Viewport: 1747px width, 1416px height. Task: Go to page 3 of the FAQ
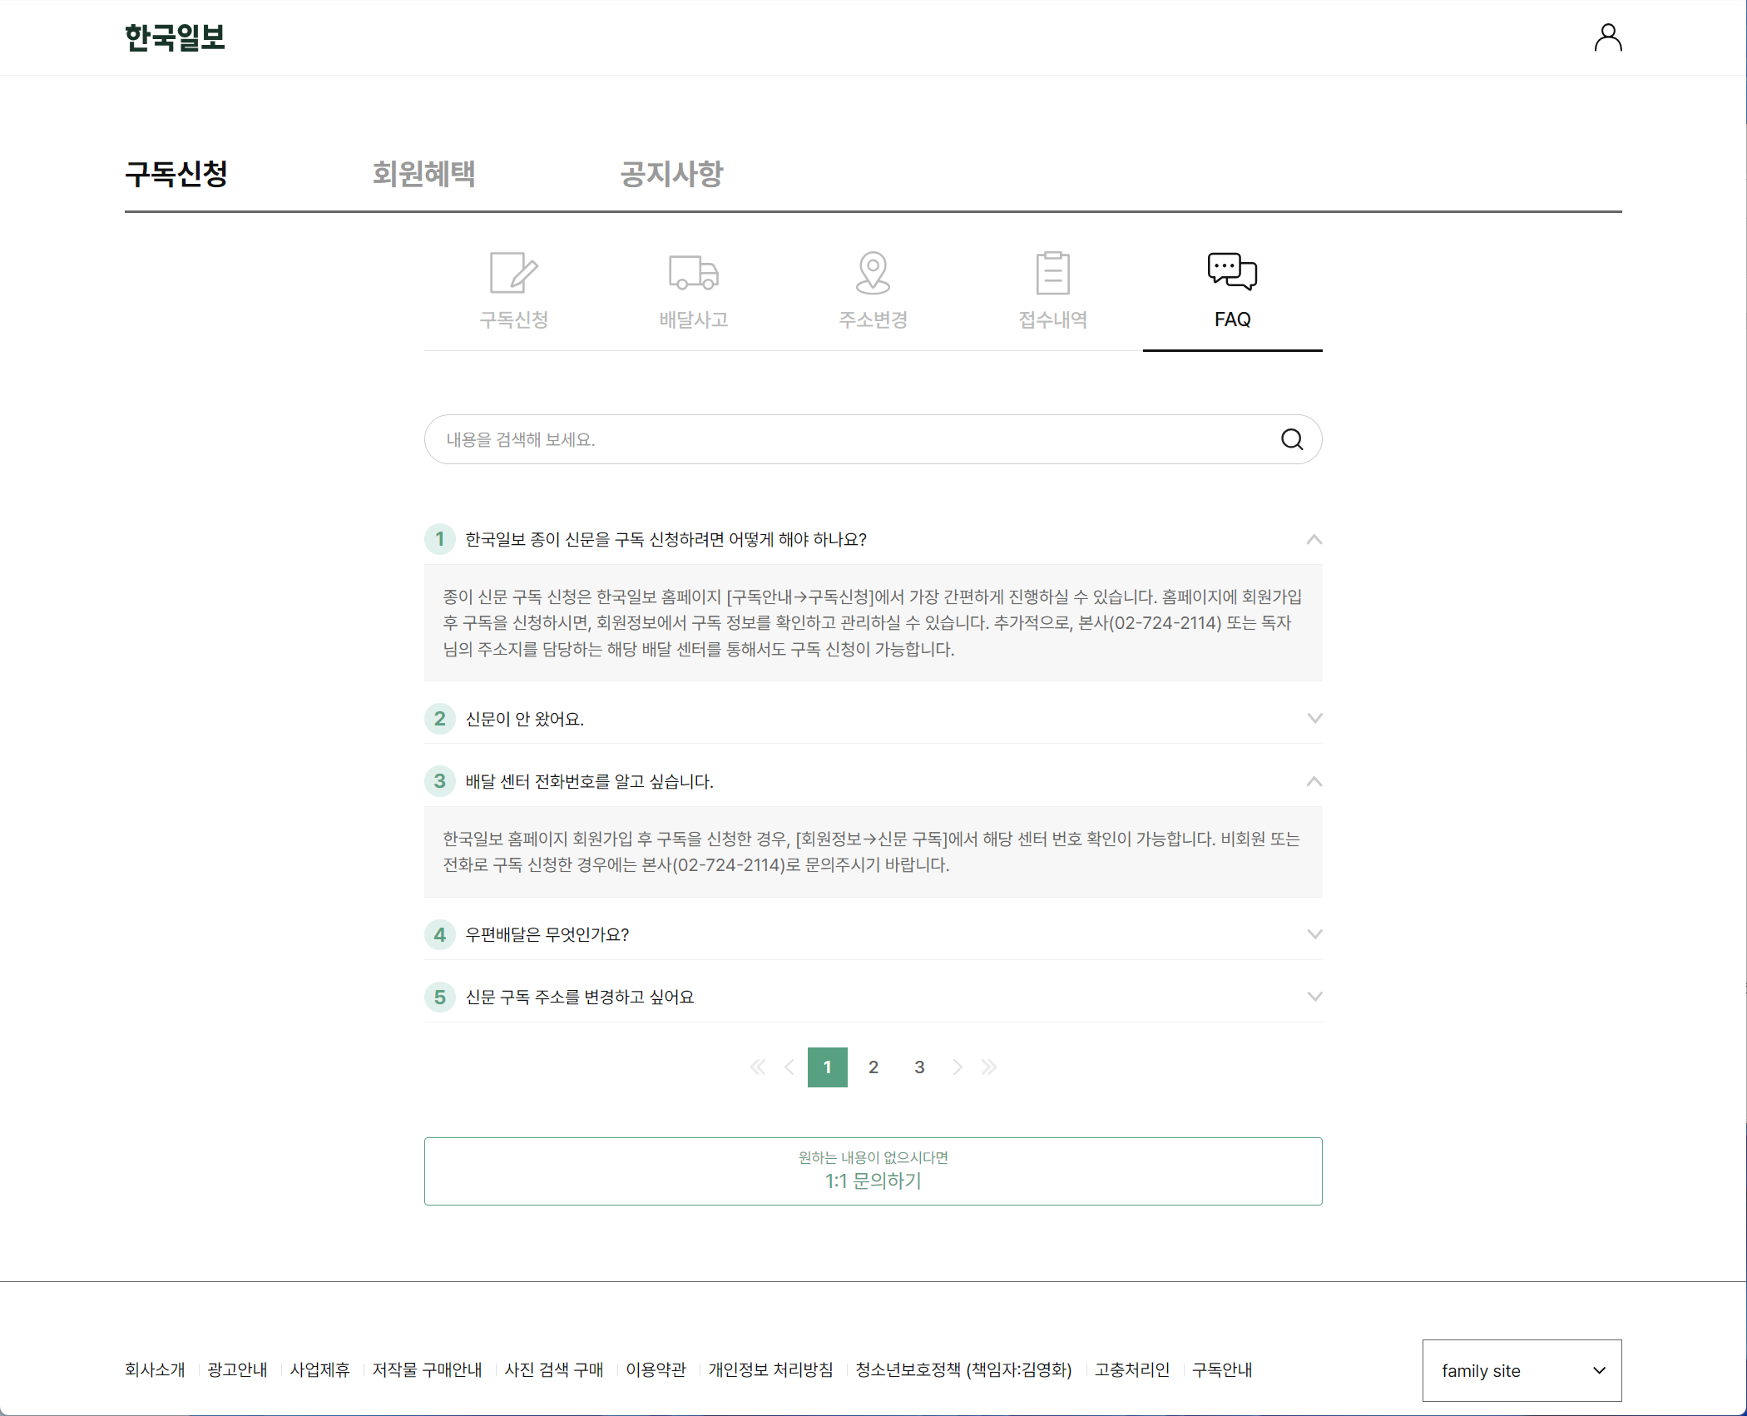[x=918, y=1067]
